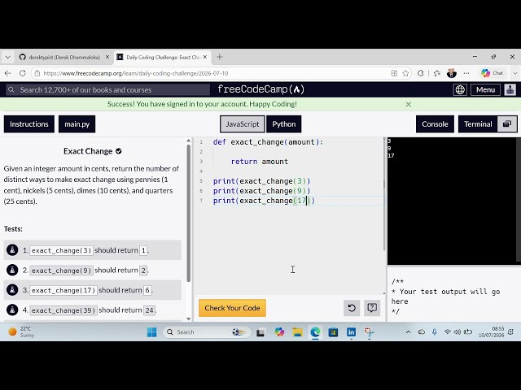Switch to the Python language tab
The width and height of the screenshot is (521, 390).
click(x=284, y=124)
